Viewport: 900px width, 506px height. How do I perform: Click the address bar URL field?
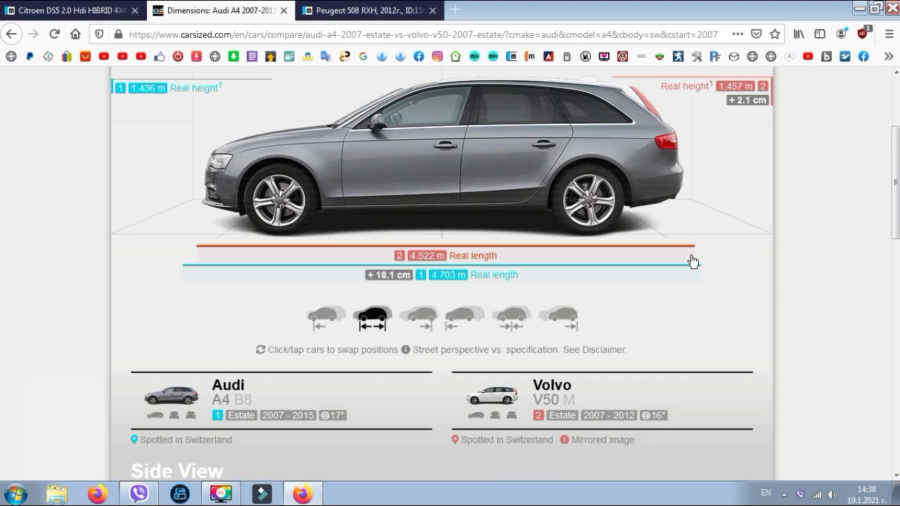pos(423,34)
